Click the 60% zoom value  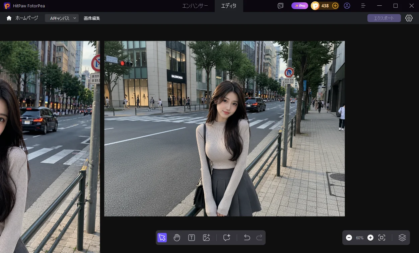[360, 238]
